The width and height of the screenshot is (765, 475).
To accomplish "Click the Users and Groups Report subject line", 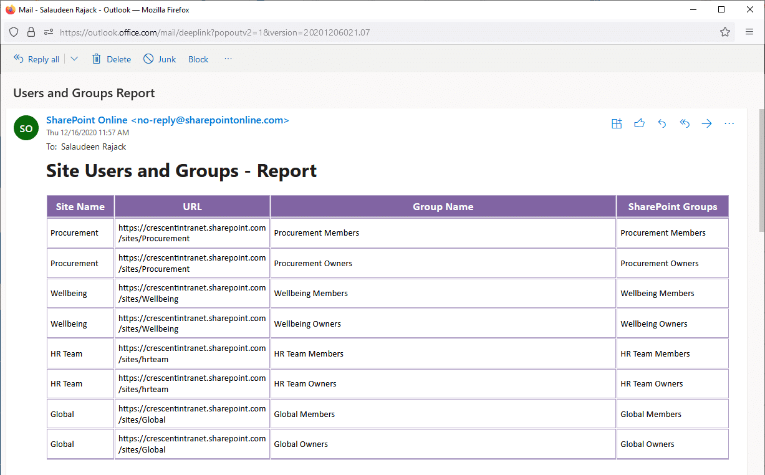I will (x=84, y=94).
